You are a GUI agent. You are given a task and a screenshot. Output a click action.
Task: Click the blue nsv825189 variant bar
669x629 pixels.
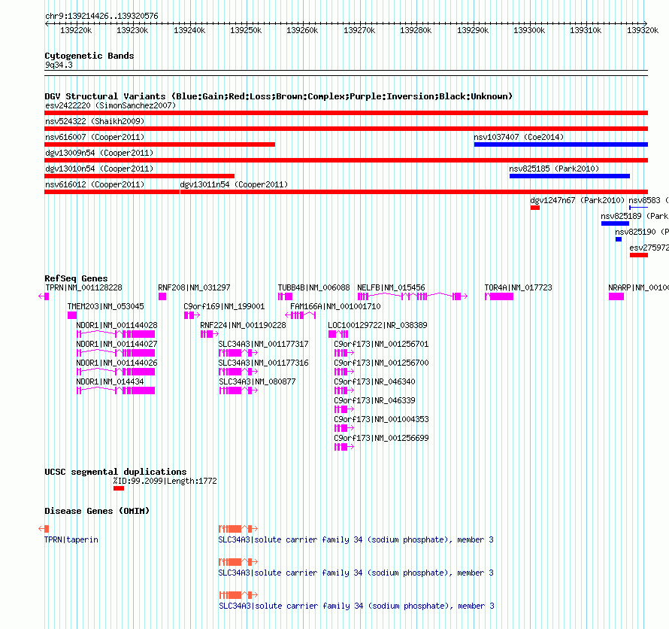615,223
